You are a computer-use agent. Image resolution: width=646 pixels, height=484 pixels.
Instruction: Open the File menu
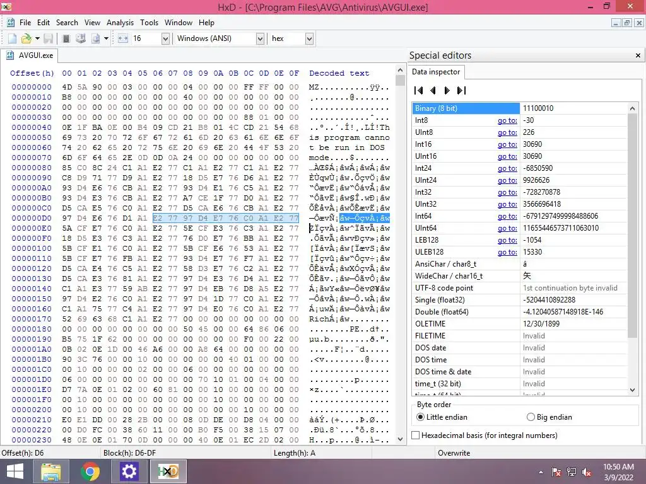[25, 23]
